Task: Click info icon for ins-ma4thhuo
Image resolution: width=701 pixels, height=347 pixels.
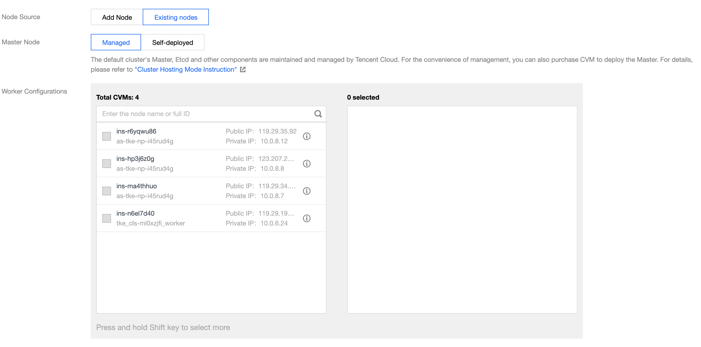Action: [306, 191]
